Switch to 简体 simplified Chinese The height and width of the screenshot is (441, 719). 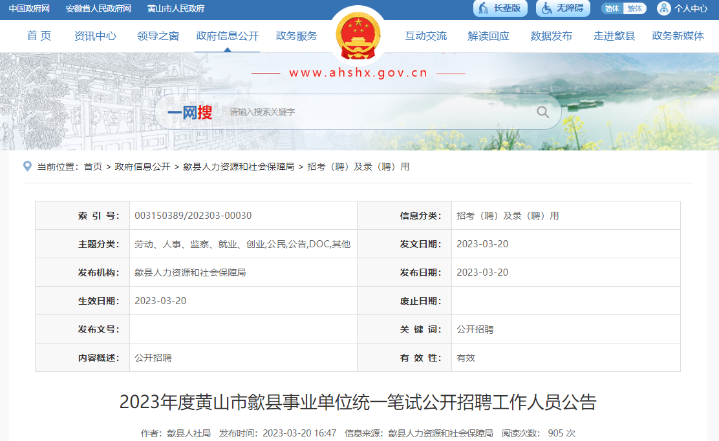tap(612, 8)
